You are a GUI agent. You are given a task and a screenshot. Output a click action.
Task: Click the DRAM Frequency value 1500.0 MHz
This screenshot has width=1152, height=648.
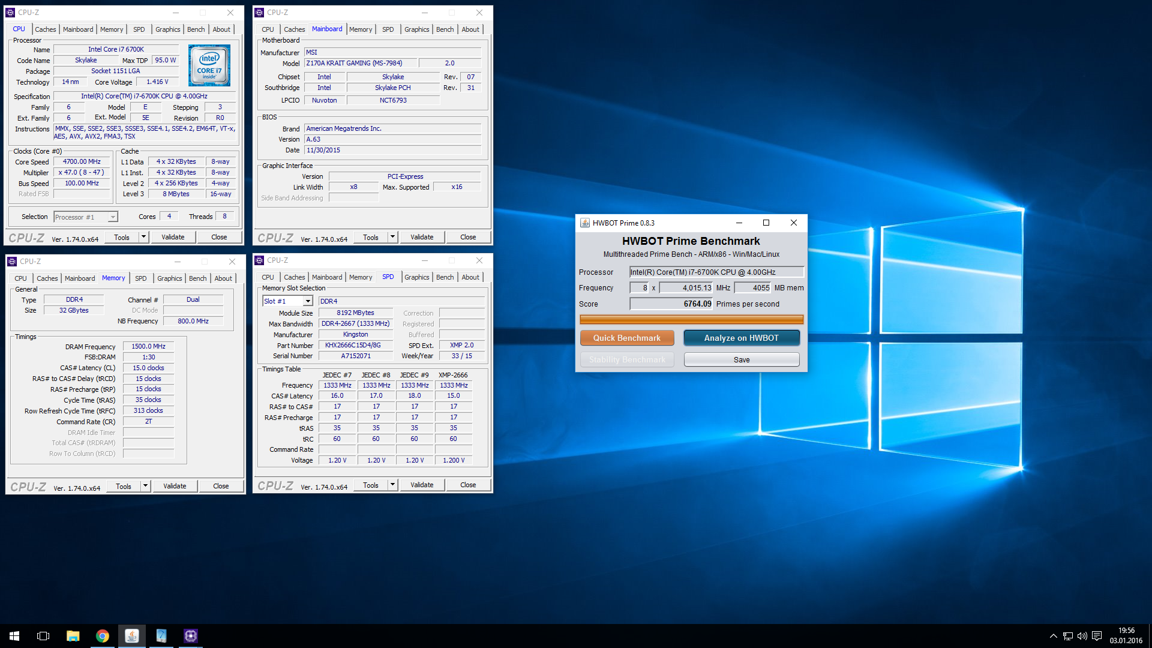[x=148, y=347]
